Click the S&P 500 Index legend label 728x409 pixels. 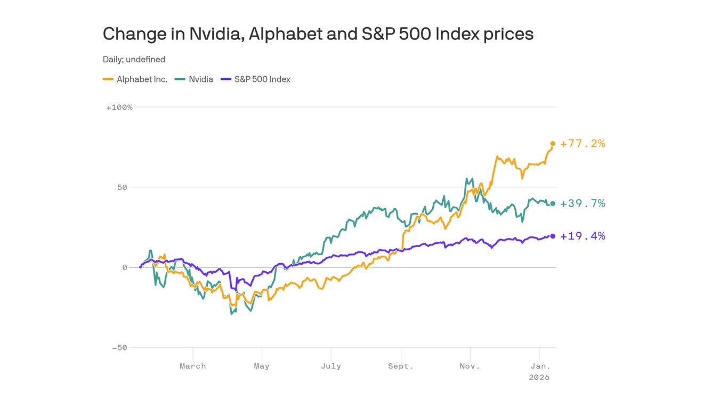click(x=262, y=79)
